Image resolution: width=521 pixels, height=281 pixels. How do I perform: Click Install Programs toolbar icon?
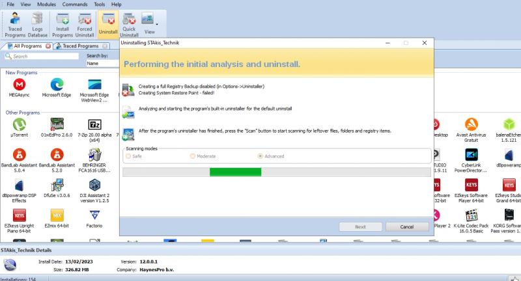[63, 25]
